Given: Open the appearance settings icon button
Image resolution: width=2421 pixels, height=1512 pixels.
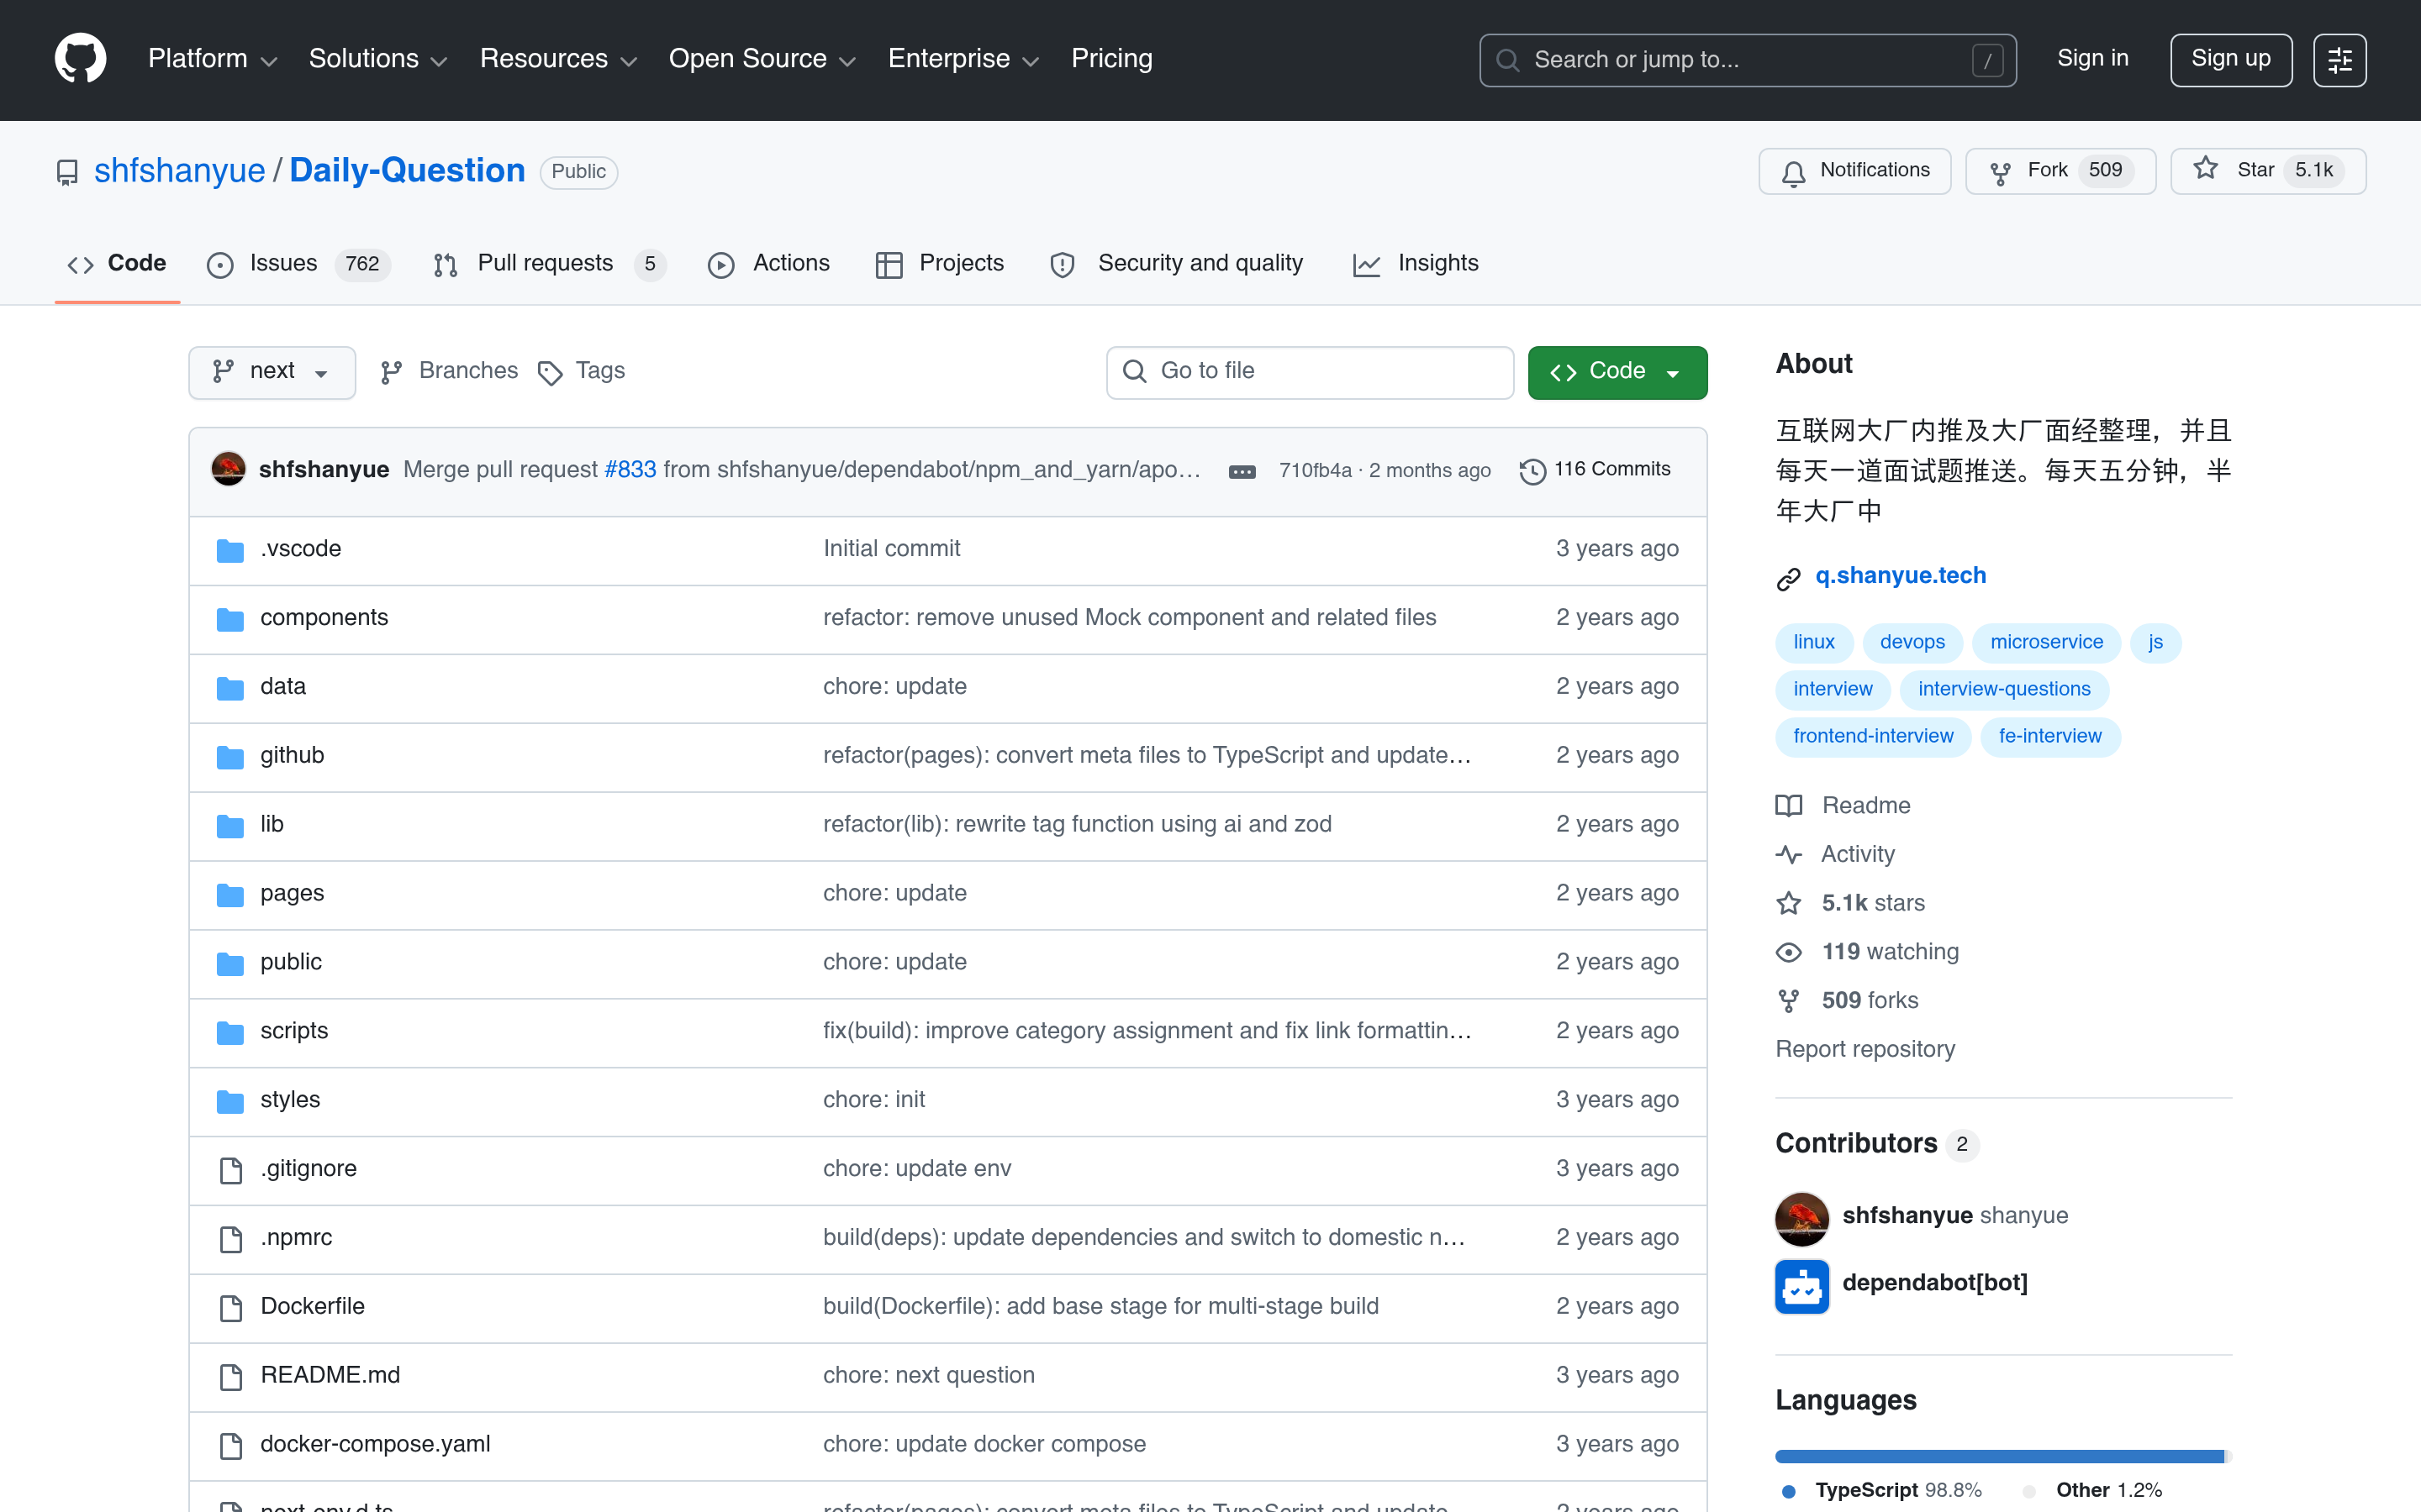Looking at the screenshot, I should click(2339, 60).
